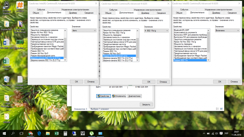Open the Значение dropdown showing 4. 802.11b/g
244x137 pixels.
coord(156,30)
